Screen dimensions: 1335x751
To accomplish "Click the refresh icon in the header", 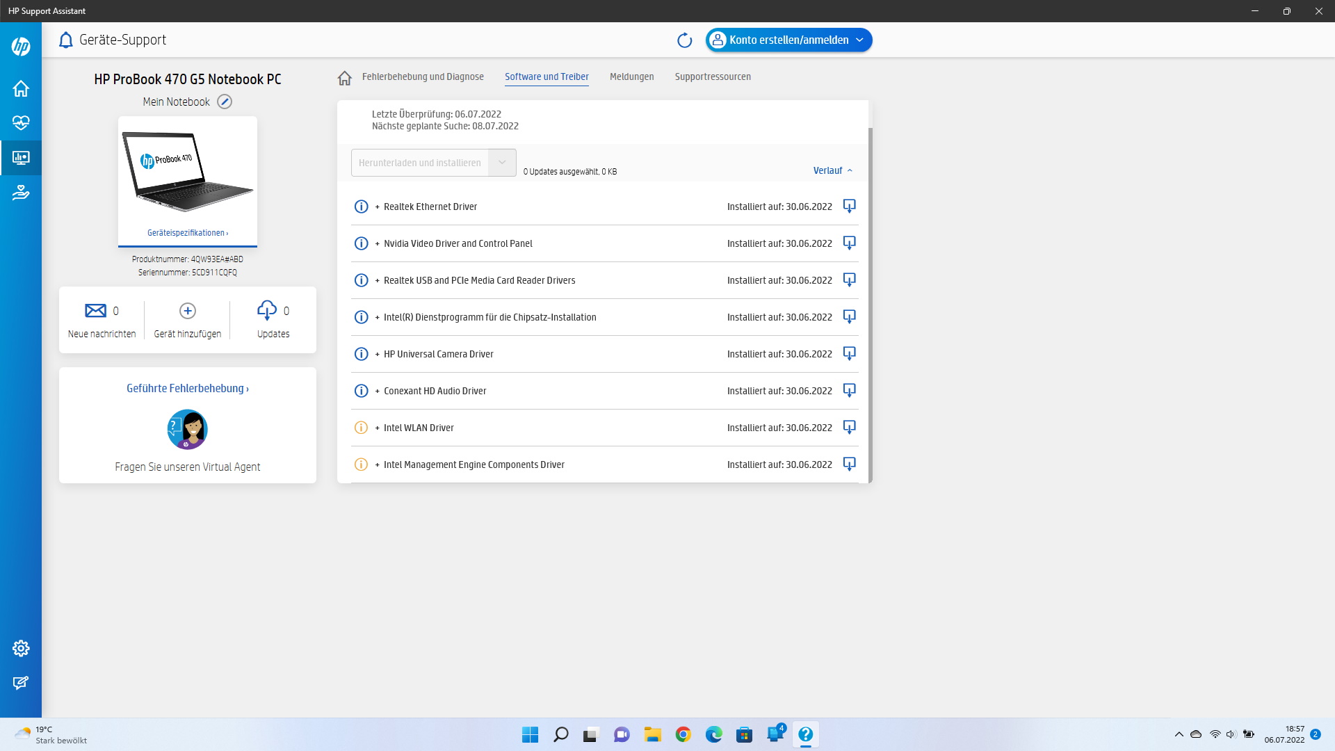I will (x=684, y=40).
